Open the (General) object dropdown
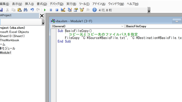 pyautogui.click(x=88, y=26)
